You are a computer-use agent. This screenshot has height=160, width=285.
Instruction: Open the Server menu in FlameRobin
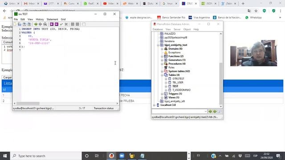pos(177,29)
